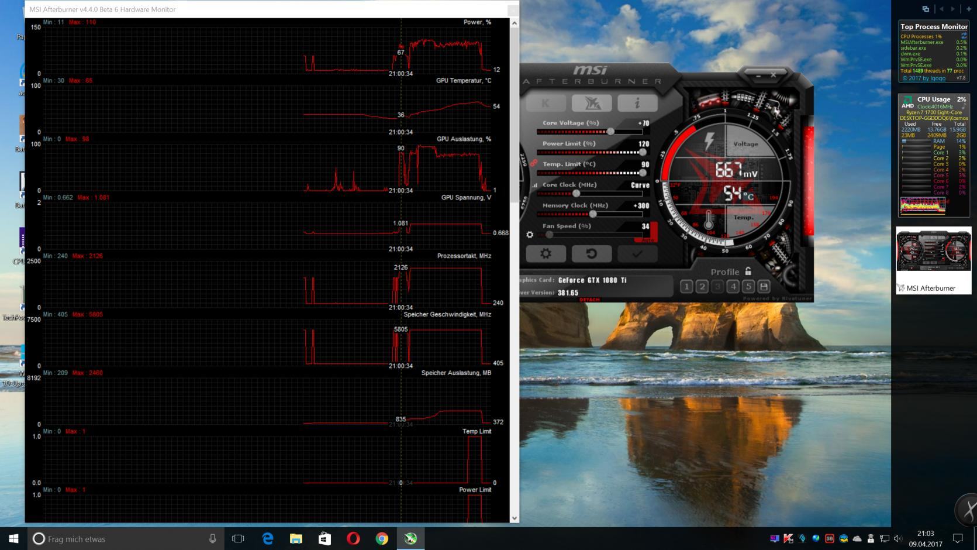This screenshot has width=977, height=550.
Task: Open fan settings gear next to Fan Speed
Action: tap(530, 235)
